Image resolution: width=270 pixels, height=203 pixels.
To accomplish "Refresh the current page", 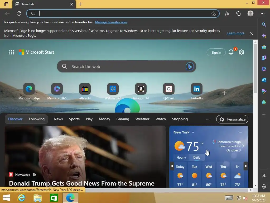I will 19,13.
